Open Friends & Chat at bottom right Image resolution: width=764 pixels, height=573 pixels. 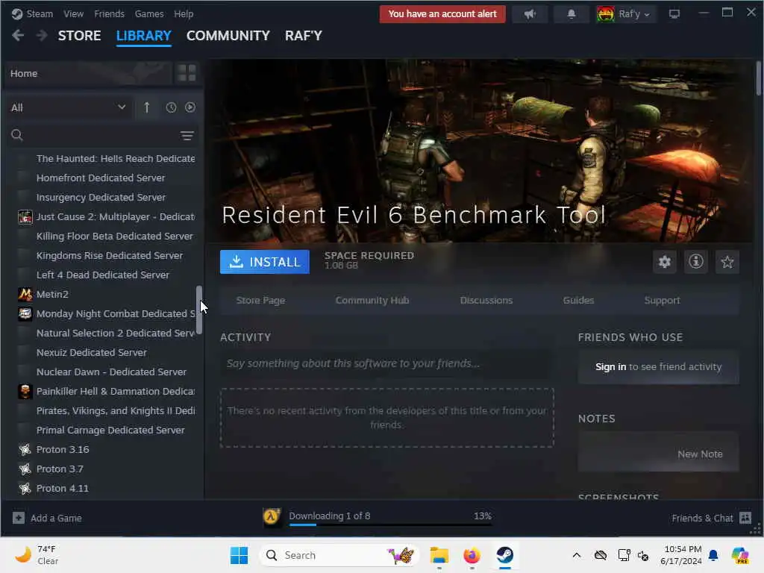click(711, 518)
